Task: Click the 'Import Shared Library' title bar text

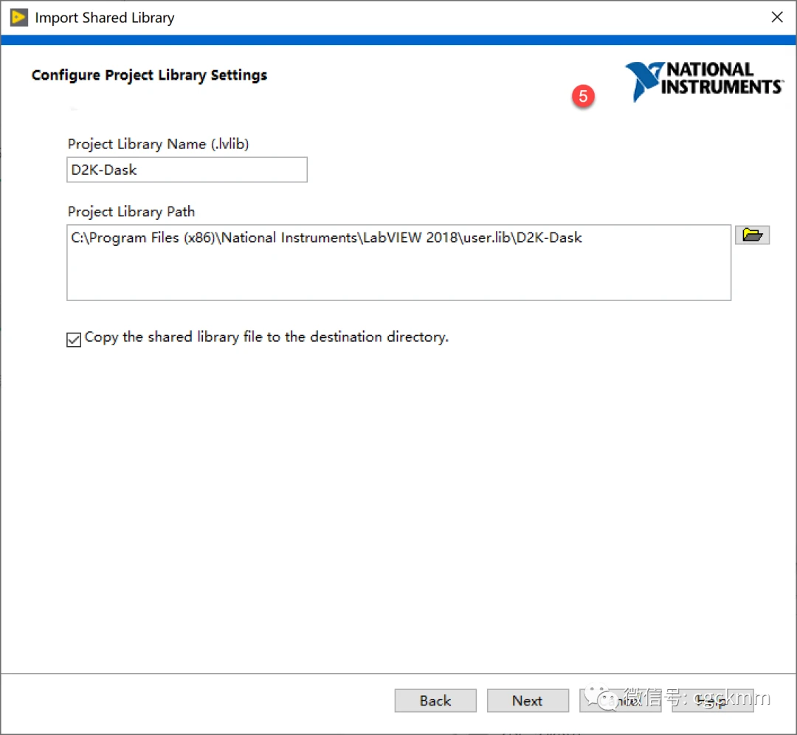Action: click(x=105, y=18)
